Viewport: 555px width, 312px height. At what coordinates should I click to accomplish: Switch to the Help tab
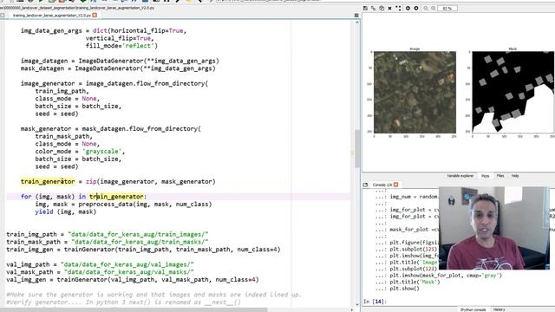[x=515, y=176]
